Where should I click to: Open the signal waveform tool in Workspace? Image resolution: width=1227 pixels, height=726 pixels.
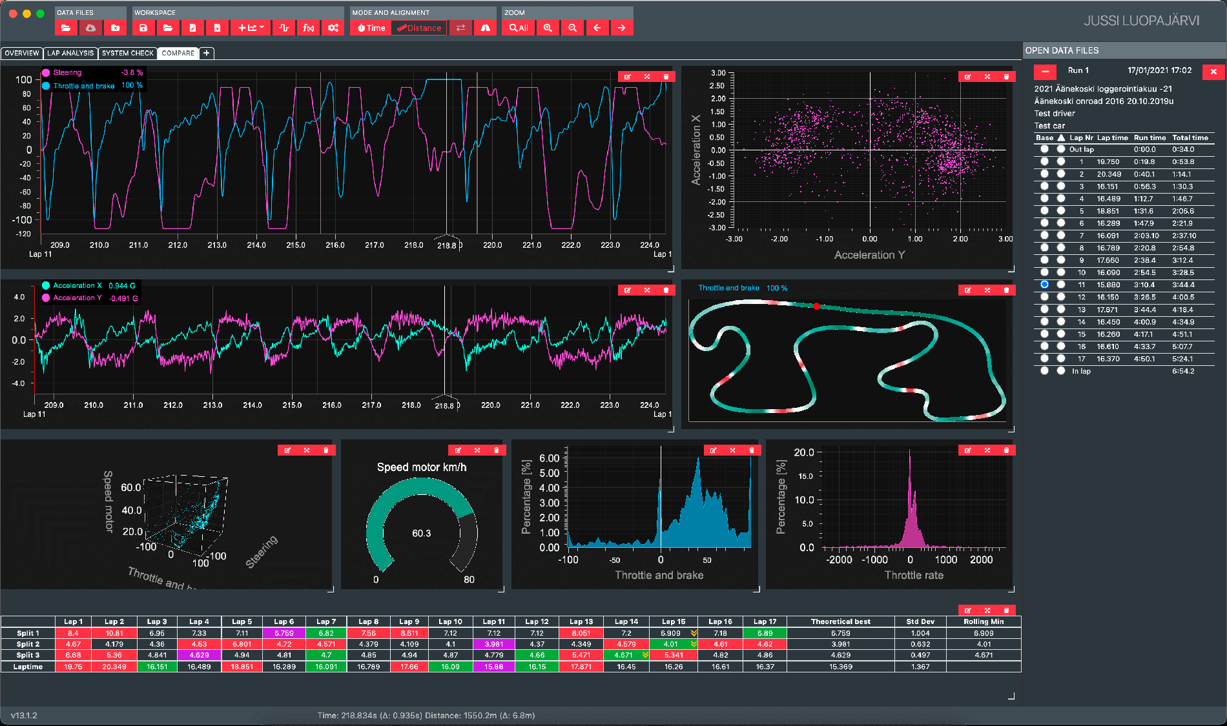click(x=284, y=28)
